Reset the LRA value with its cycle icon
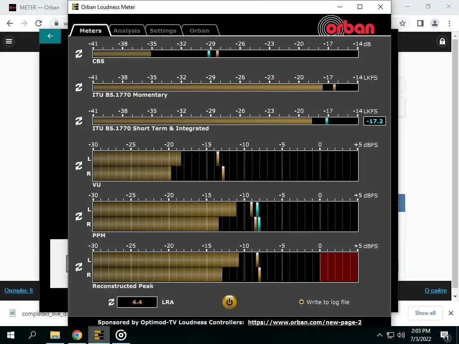This screenshot has height=344, width=459. point(111,302)
